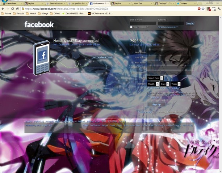This screenshot has height=173, width=222.
Task: Click the browser address bar URL
Action: point(67,9)
